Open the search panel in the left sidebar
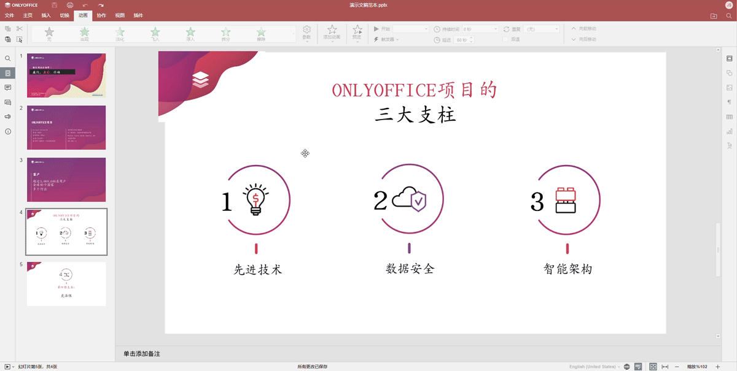Image resolution: width=737 pixels, height=371 pixels. click(x=8, y=58)
